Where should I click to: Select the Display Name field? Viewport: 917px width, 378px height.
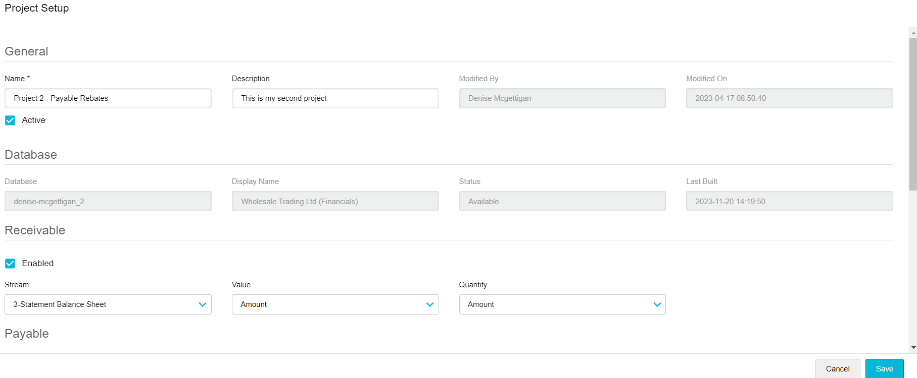tap(335, 202)
